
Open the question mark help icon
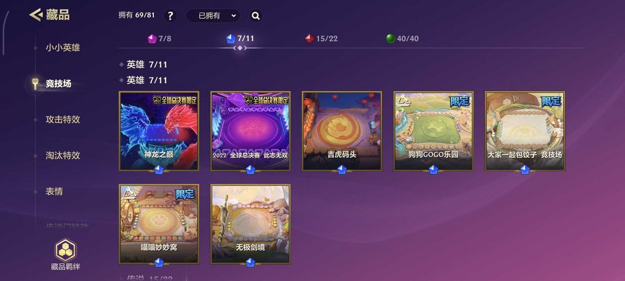click(x=170, y=16)
